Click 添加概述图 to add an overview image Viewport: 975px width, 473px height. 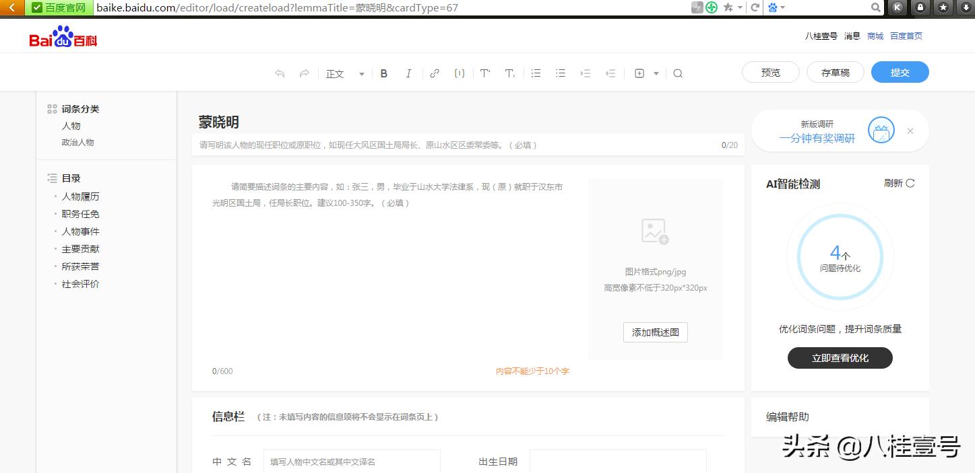[x=654, y=332]
